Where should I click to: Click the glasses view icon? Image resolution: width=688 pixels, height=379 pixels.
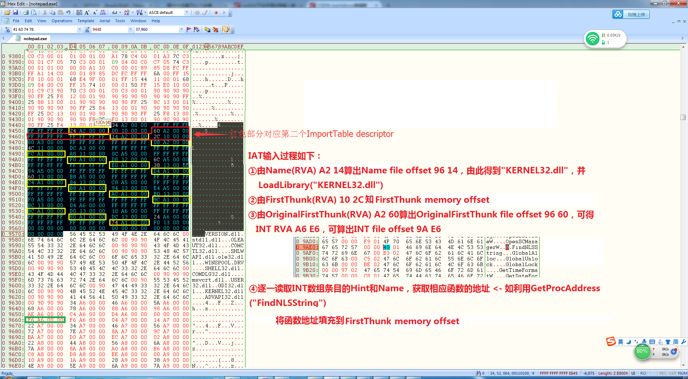(x=114, y=13)
